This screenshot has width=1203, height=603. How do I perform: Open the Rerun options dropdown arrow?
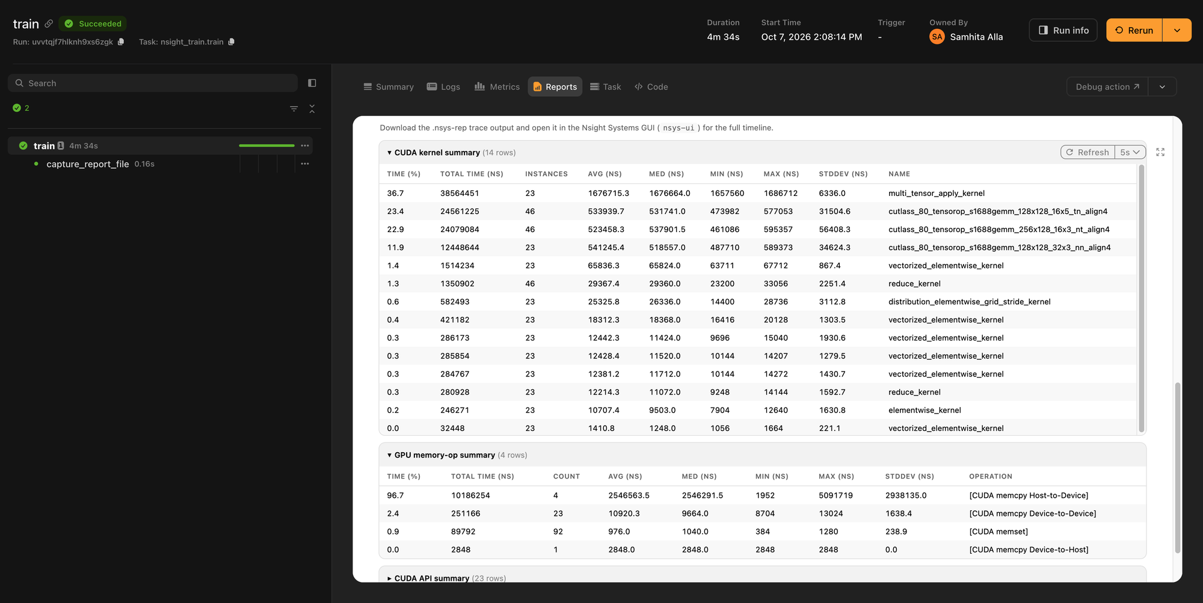(x=1177, y=30)
